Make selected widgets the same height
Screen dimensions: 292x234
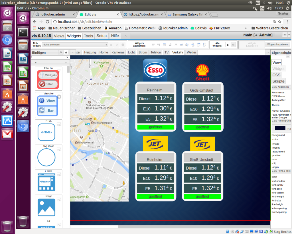[204, 45]
